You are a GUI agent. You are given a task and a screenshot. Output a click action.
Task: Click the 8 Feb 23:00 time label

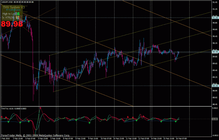[81, 139]
